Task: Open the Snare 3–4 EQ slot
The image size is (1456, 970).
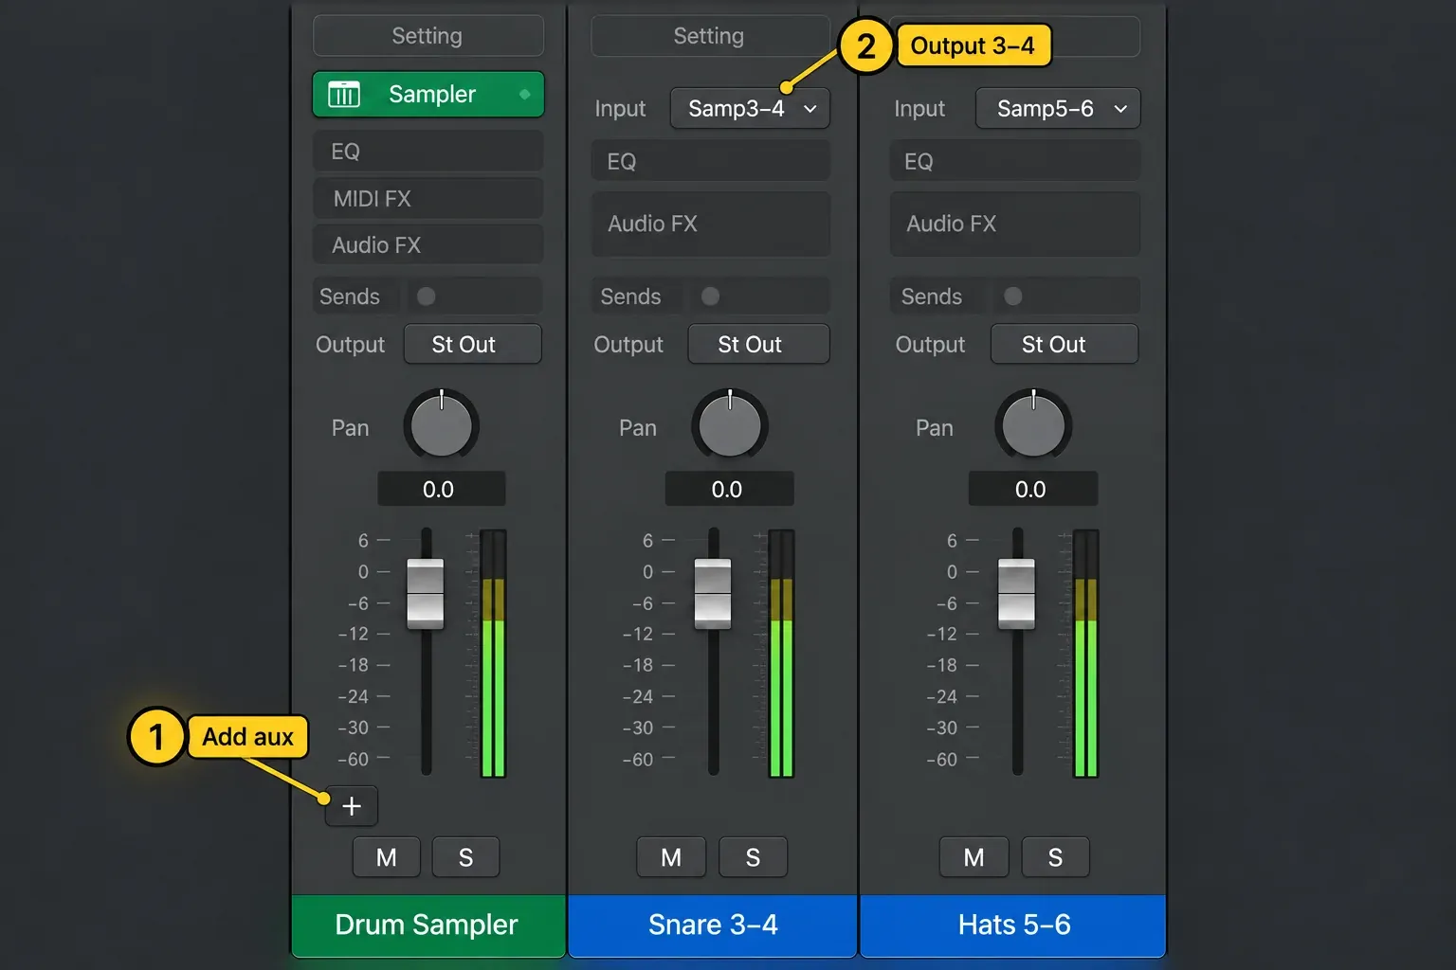Action: click(711, 161)
